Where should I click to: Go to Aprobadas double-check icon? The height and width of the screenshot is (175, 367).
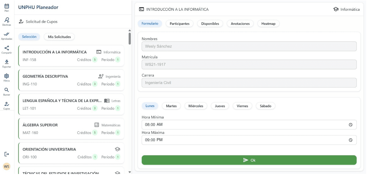pos(7,34)
